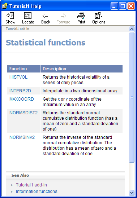This screenshot has height=198, width=137.
Task: Click the Show navigation pane icon
Action: (10, 16)
